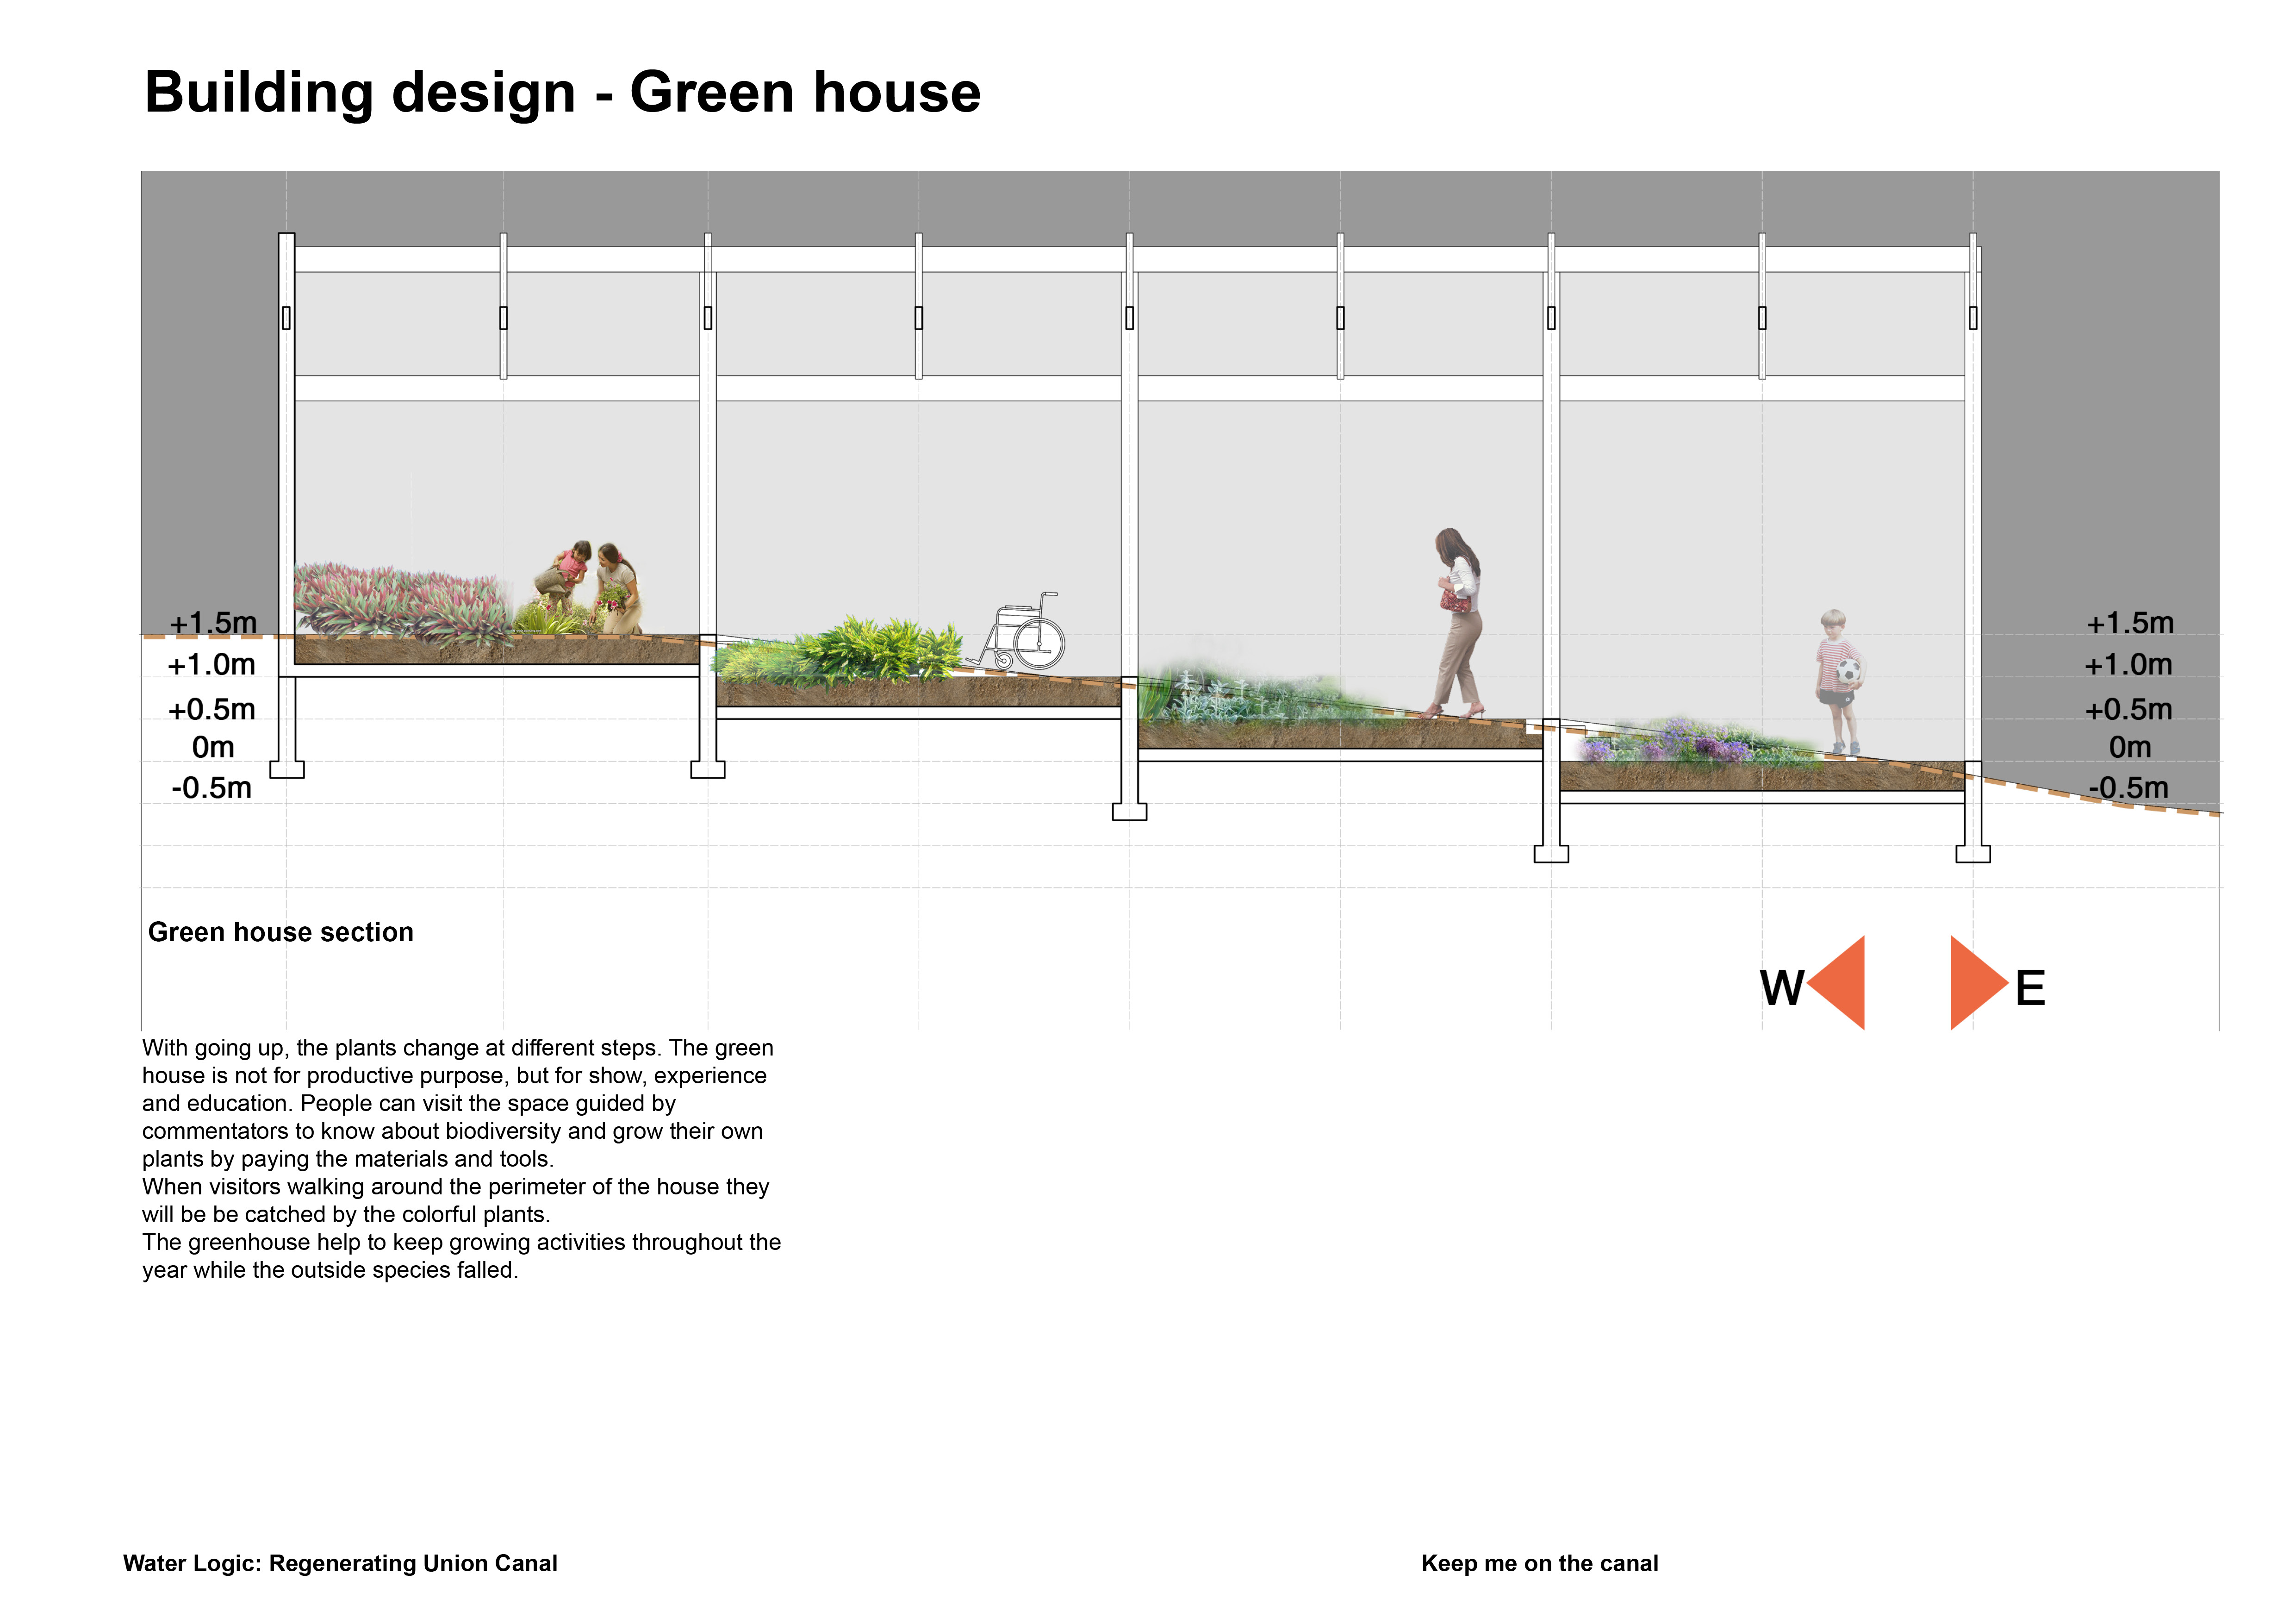Click the 'Building design - Green house' title
Viewport: 2296px width, 1624px height.
pos(562,92)
